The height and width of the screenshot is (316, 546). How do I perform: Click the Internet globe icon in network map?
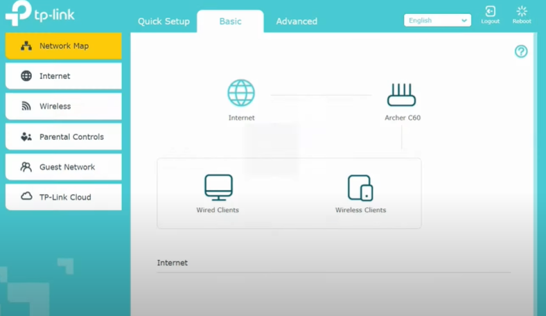(241, 93)
